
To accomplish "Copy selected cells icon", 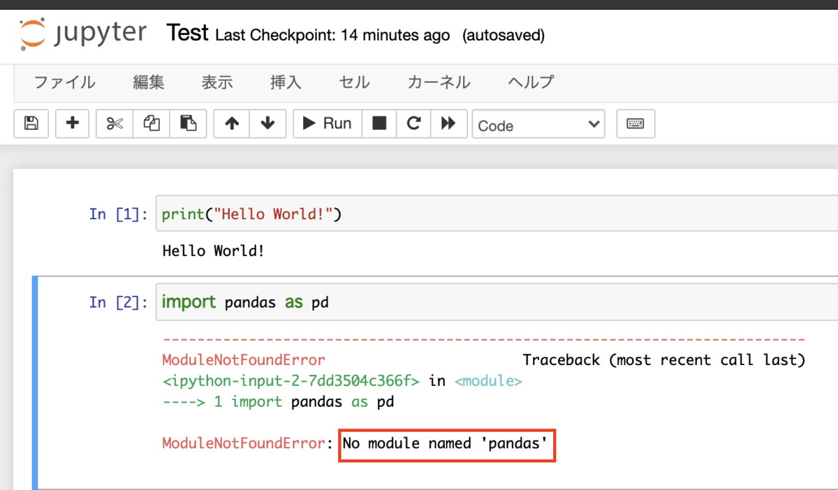I will click(x=152, y=124).
